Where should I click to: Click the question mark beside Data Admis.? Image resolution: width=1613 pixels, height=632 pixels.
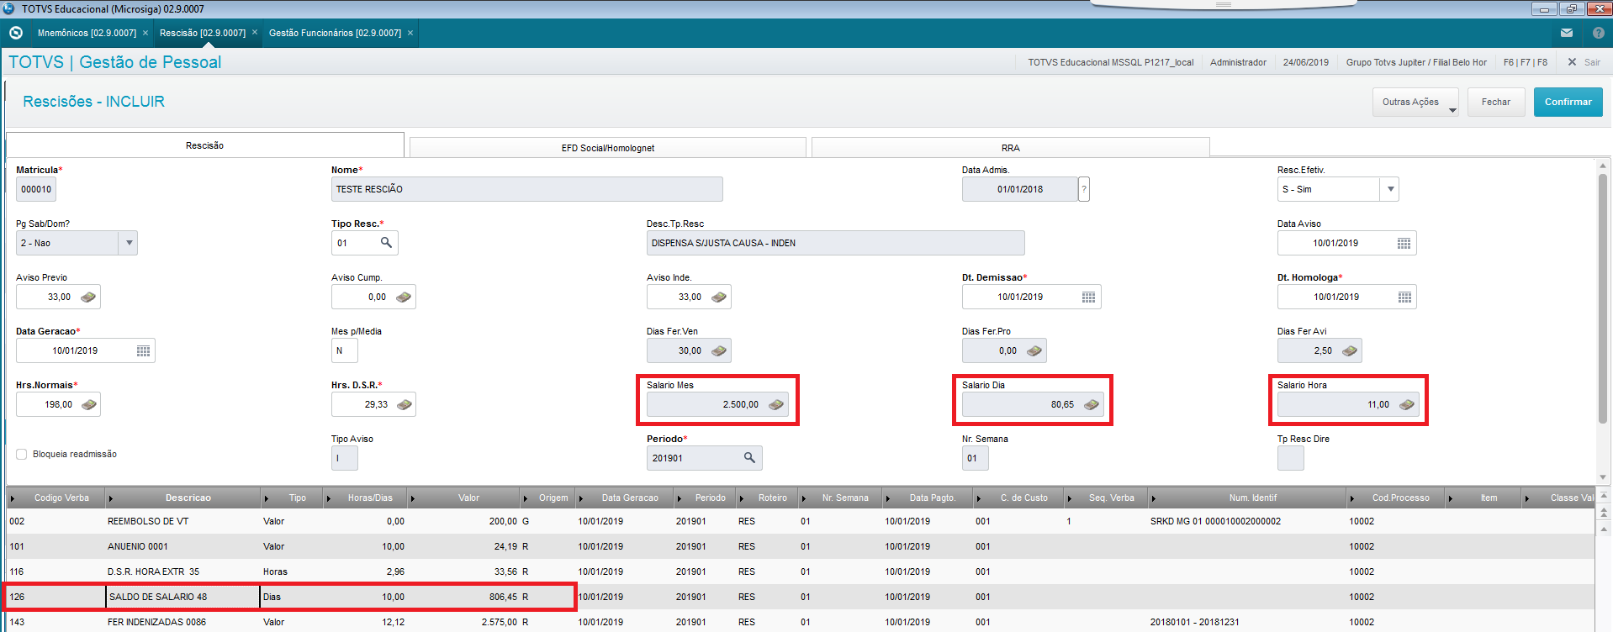pos(1084,189)
